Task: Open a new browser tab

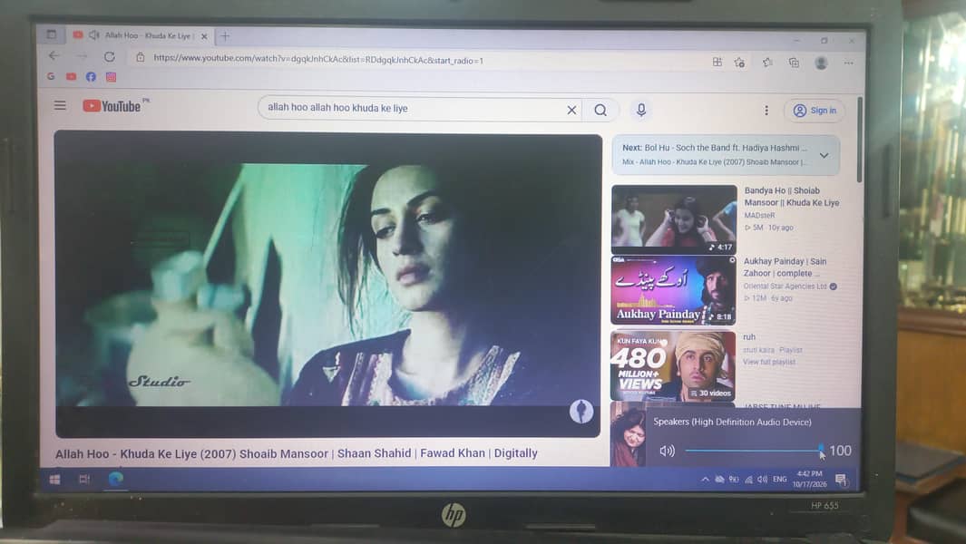Action: pyautogui.click(x=225, y=36)
